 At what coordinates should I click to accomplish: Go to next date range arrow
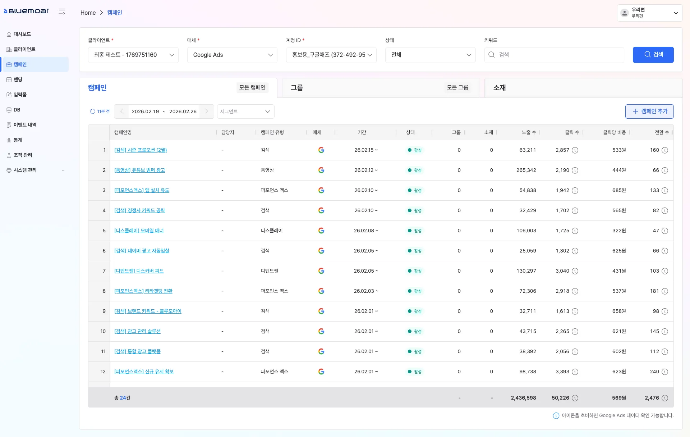(x=207, y=111)
